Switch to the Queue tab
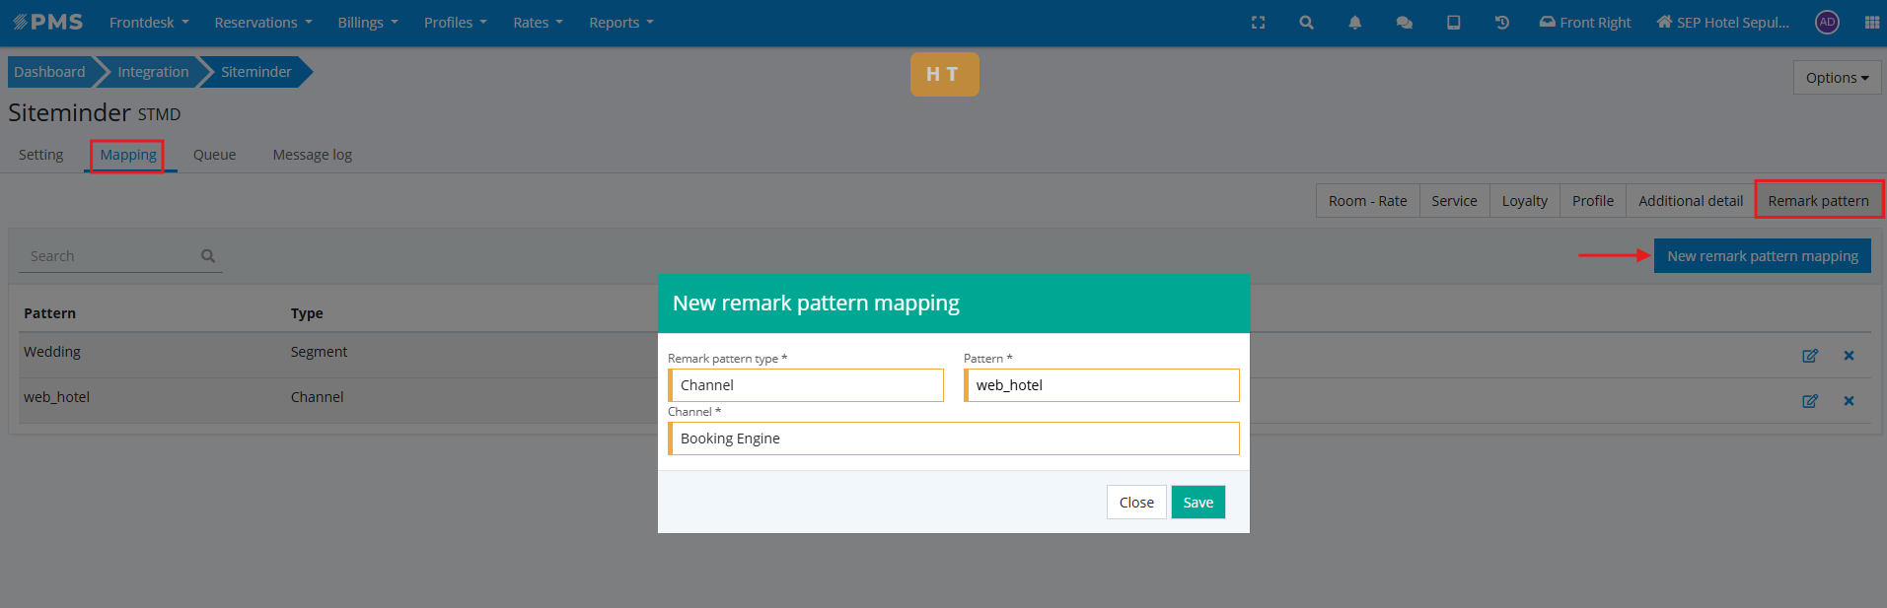This screenshot has width=1887, height=608. pyautogui.click(x=214, y=155)
